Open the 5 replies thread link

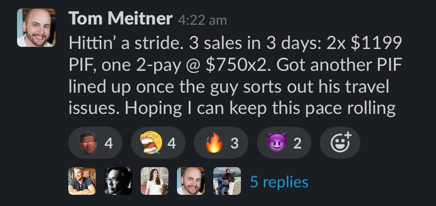279,182
